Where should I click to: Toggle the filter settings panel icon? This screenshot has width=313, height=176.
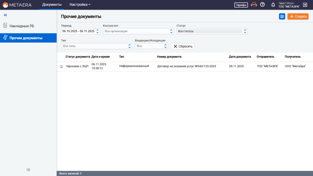tap(282, 16)
